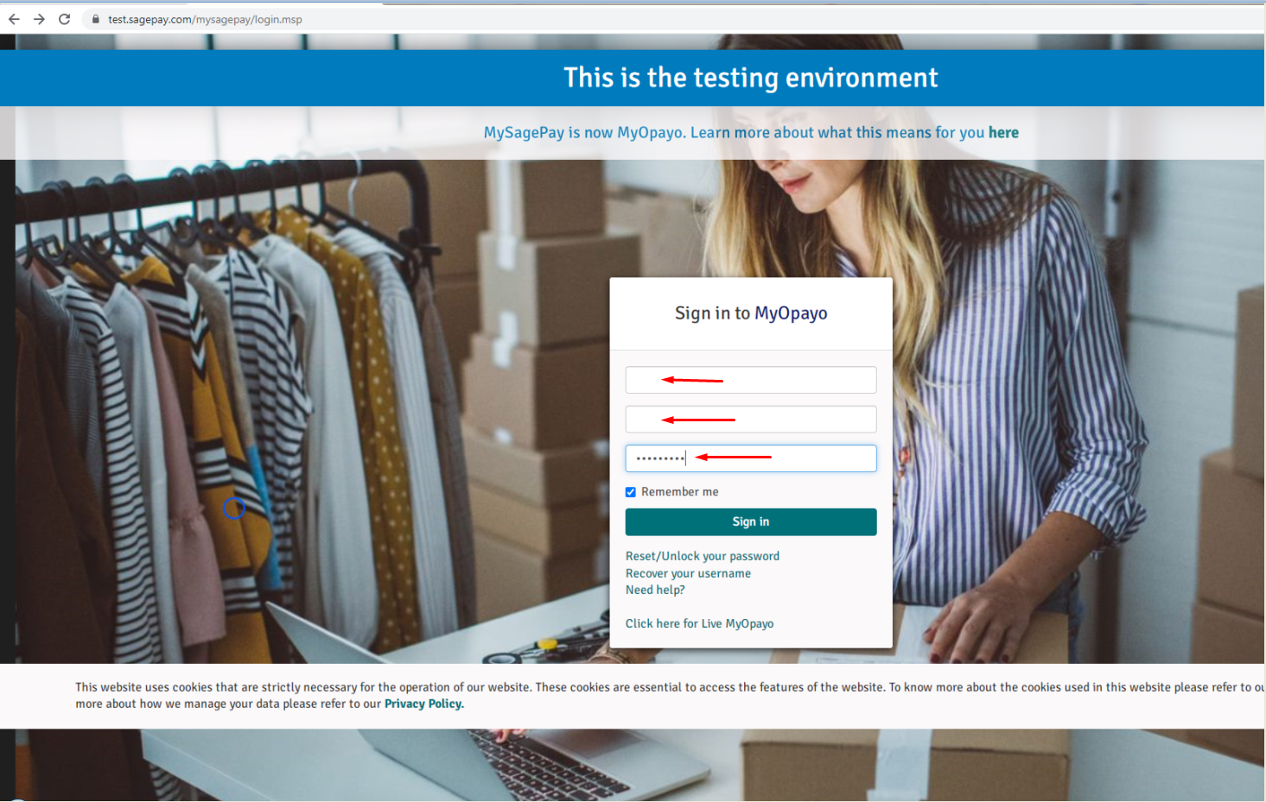The width and height of the screenshot is (1266, 802).
Task: Reload the page with refresh icon
Action: pyautogui.click(x=64, y=19)
